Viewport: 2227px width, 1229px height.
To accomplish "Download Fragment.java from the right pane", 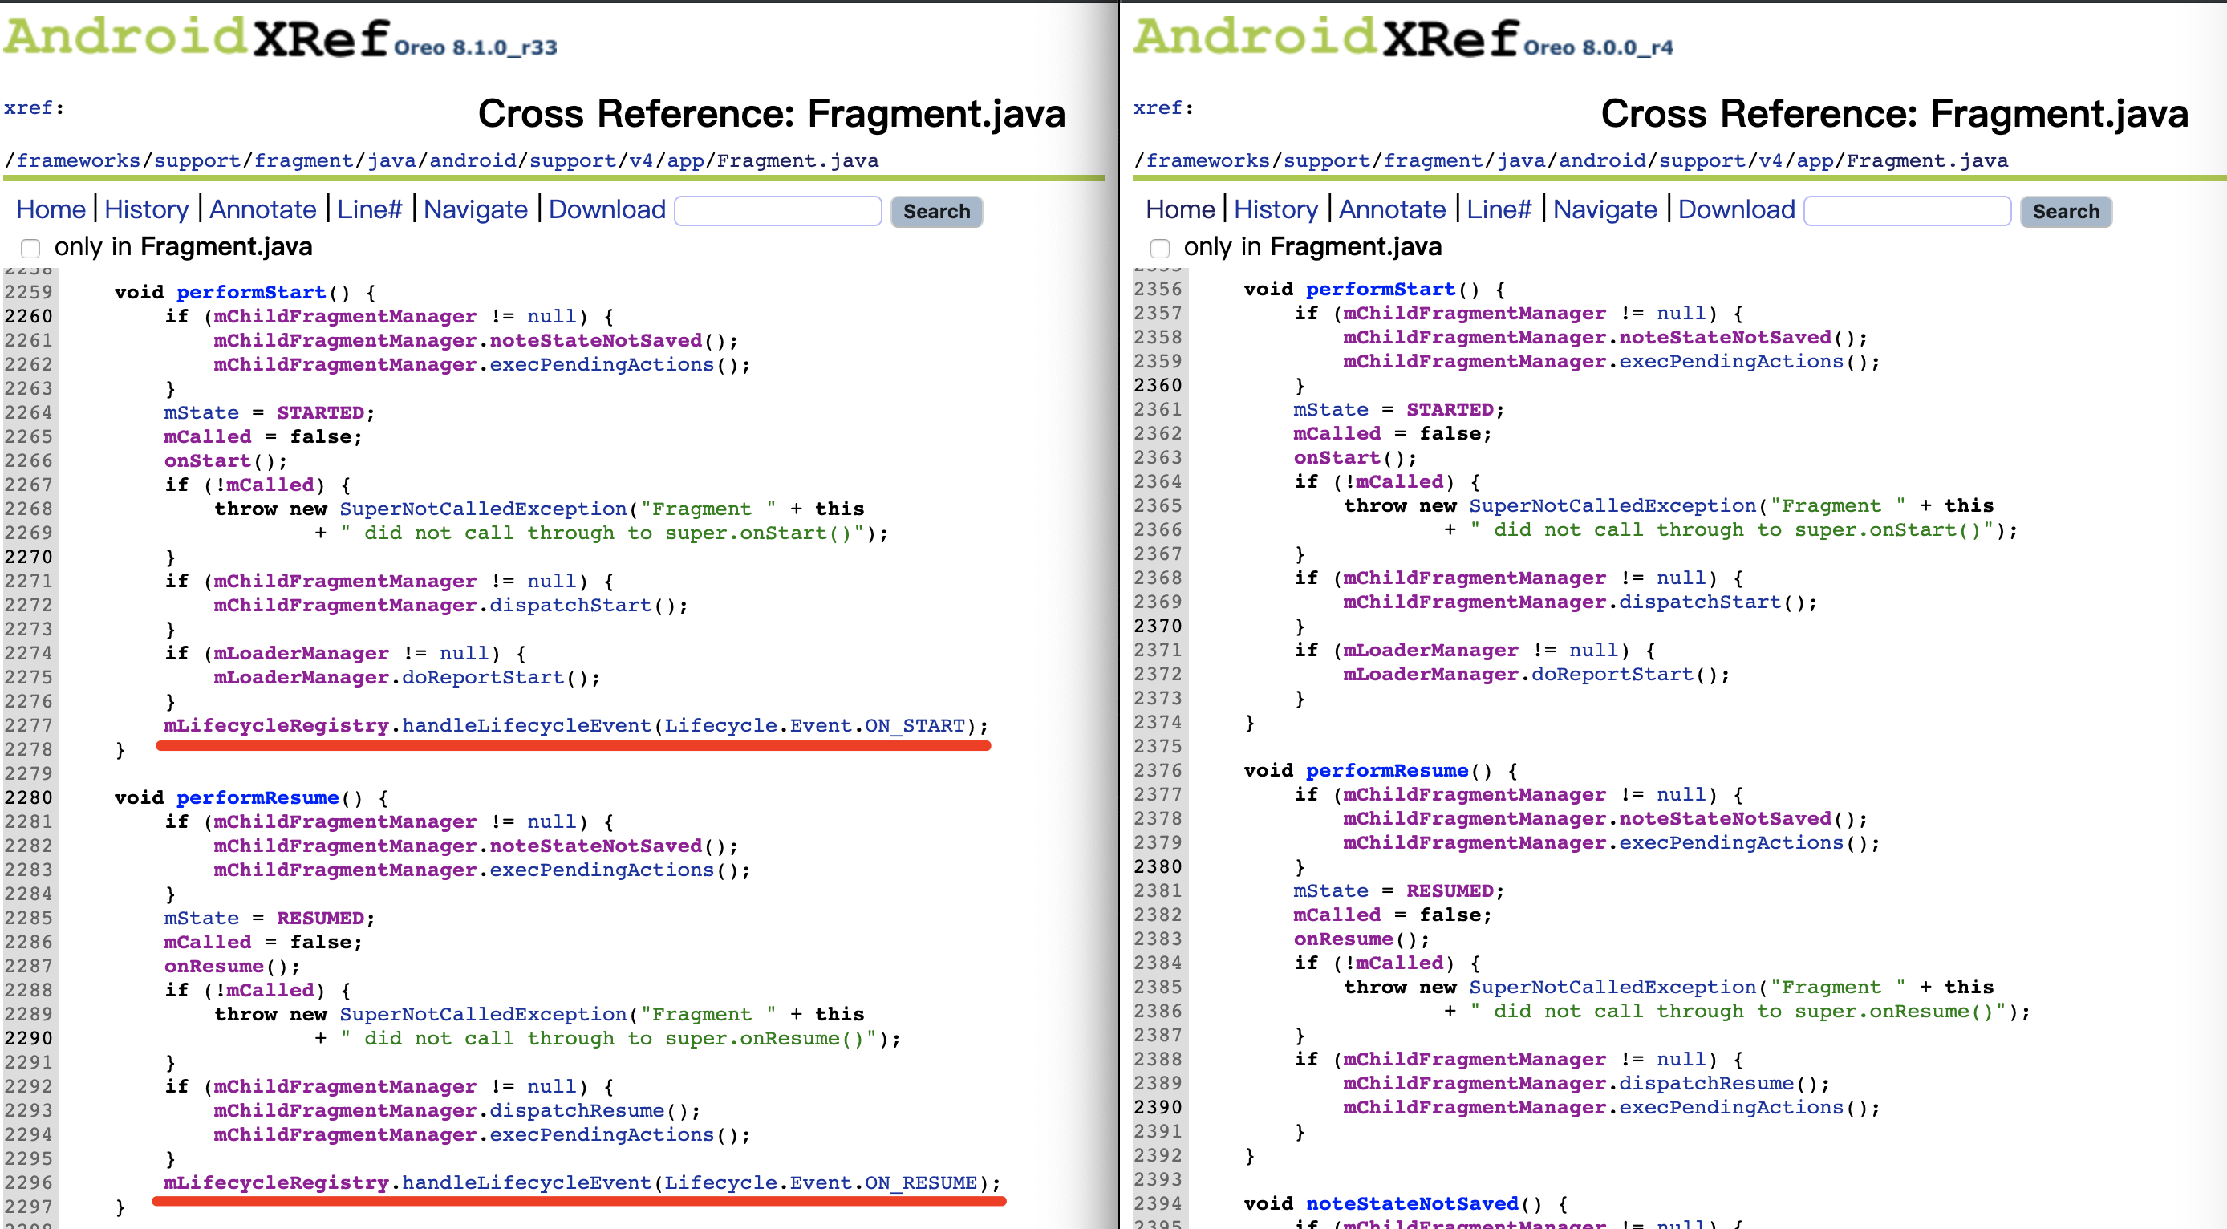I will pos(1736,209).
